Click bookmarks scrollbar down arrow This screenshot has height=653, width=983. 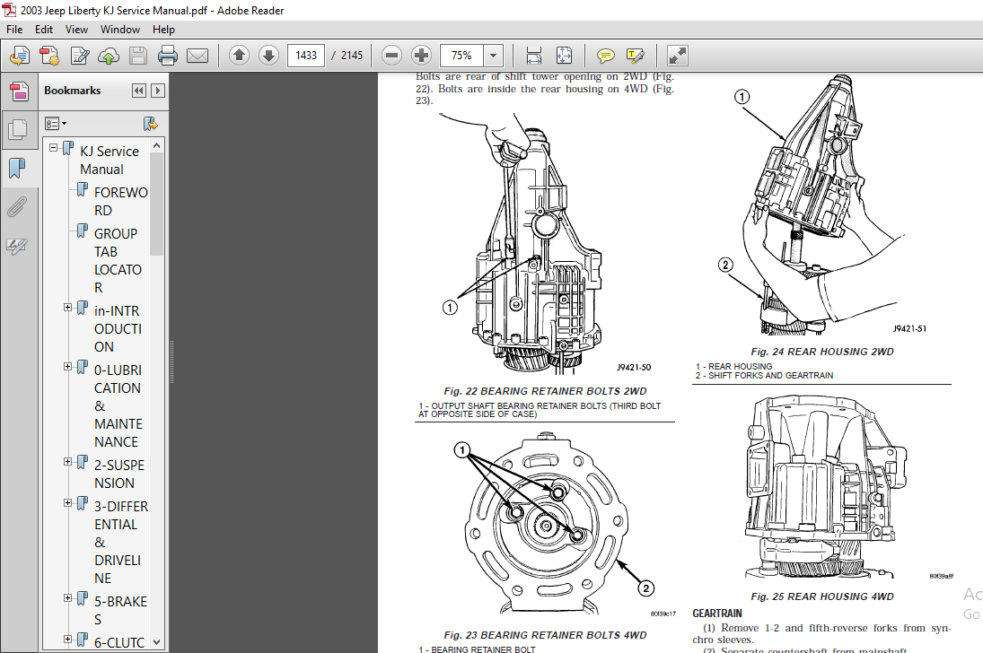pos(157,642)
